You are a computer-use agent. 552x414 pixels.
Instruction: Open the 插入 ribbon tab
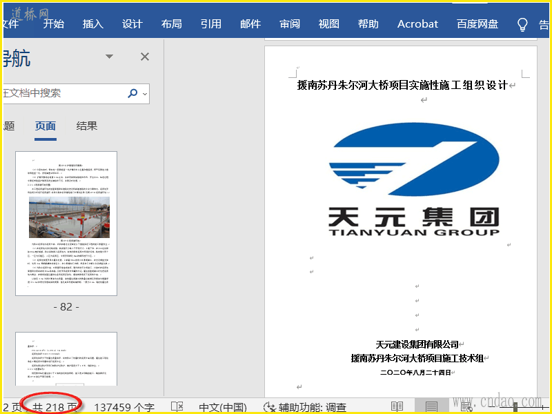[x=93, y=24]
